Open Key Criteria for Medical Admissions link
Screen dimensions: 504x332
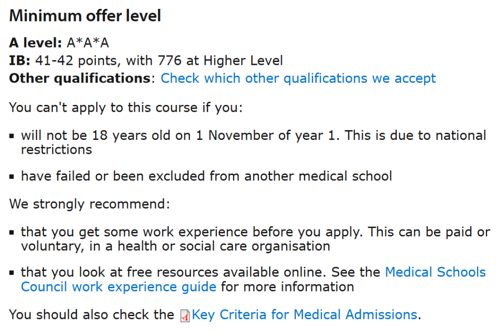pos(304,315)
